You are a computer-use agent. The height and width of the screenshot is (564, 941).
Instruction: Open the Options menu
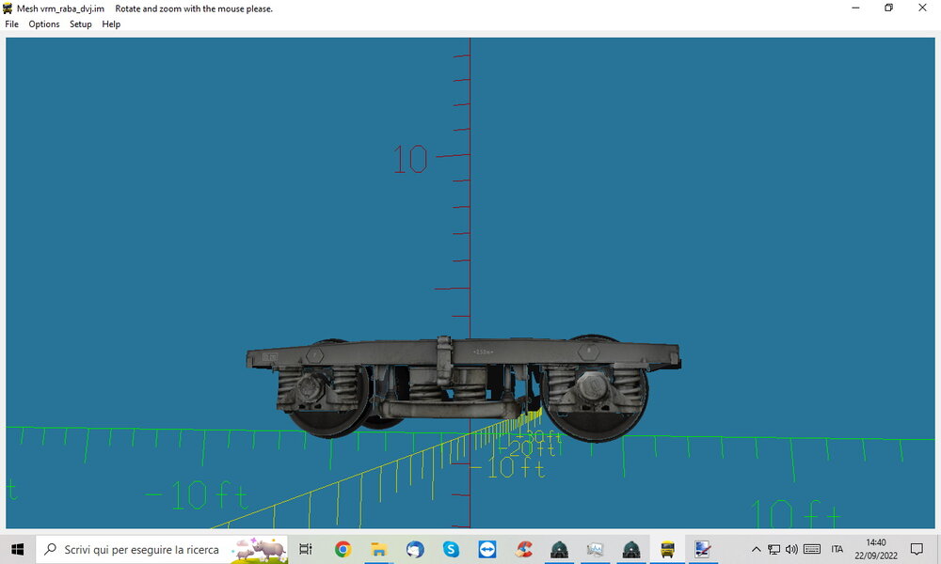44,24
